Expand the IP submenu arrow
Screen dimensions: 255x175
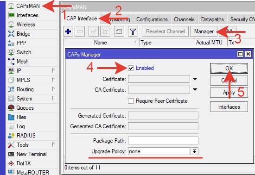coord(53,71)
